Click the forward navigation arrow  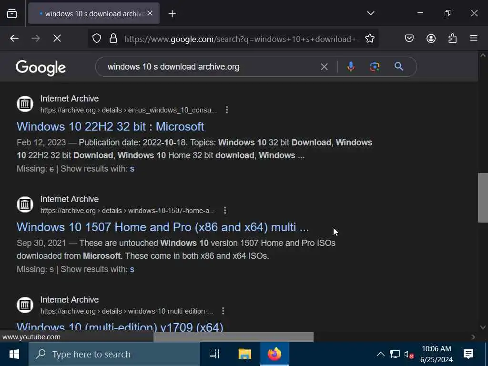[36, 38]
